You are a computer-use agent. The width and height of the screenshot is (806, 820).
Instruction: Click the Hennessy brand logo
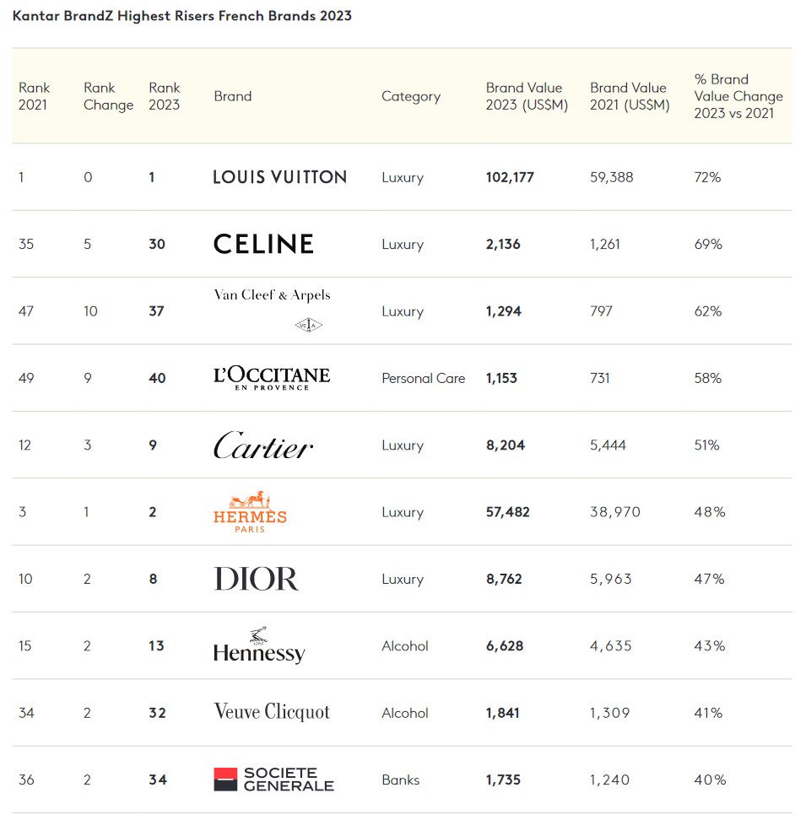pos(258,646)
